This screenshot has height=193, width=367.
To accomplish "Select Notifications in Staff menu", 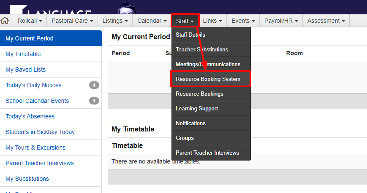I will [x=190, y=123].
